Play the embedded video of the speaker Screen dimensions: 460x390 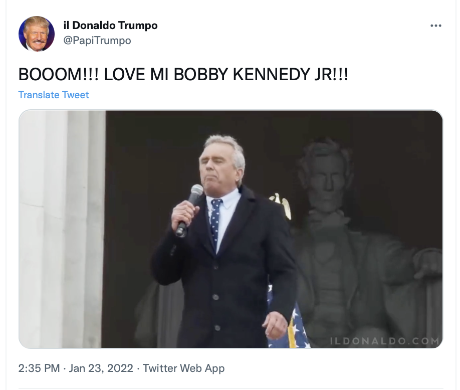click(231, 229)
